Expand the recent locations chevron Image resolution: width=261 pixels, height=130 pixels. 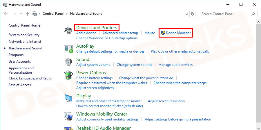tap(21, 14)
